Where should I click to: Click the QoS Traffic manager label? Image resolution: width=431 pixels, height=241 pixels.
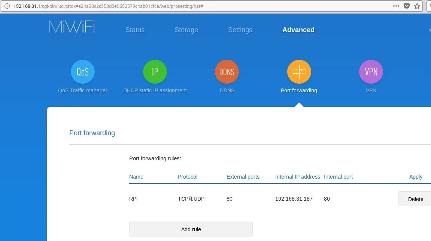point(83,90)
